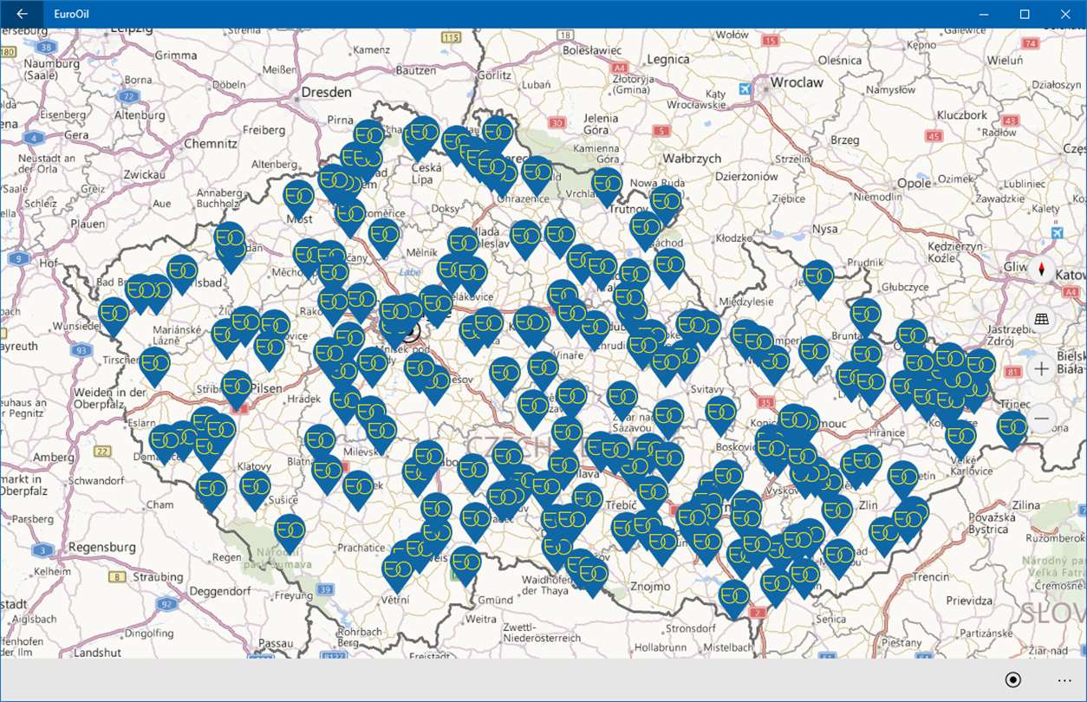
Task: Click the Chemnitz city label
Action: pyautogui.click(x=210, y=144)
